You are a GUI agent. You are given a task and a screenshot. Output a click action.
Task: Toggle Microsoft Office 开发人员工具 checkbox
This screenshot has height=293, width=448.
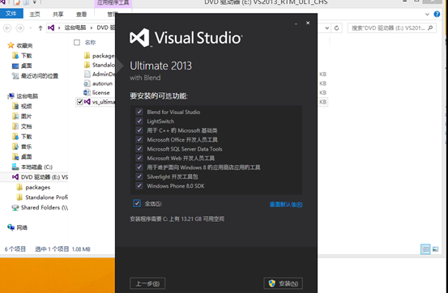pos(139,140)
